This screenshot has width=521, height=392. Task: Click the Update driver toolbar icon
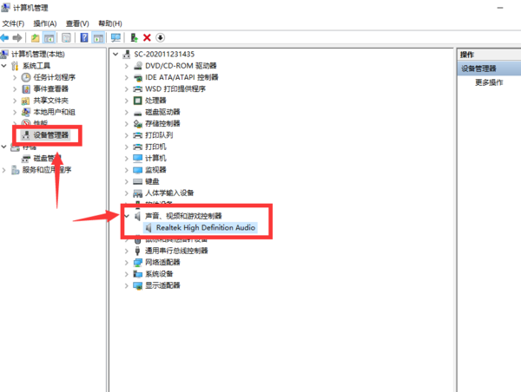(135, 38)
